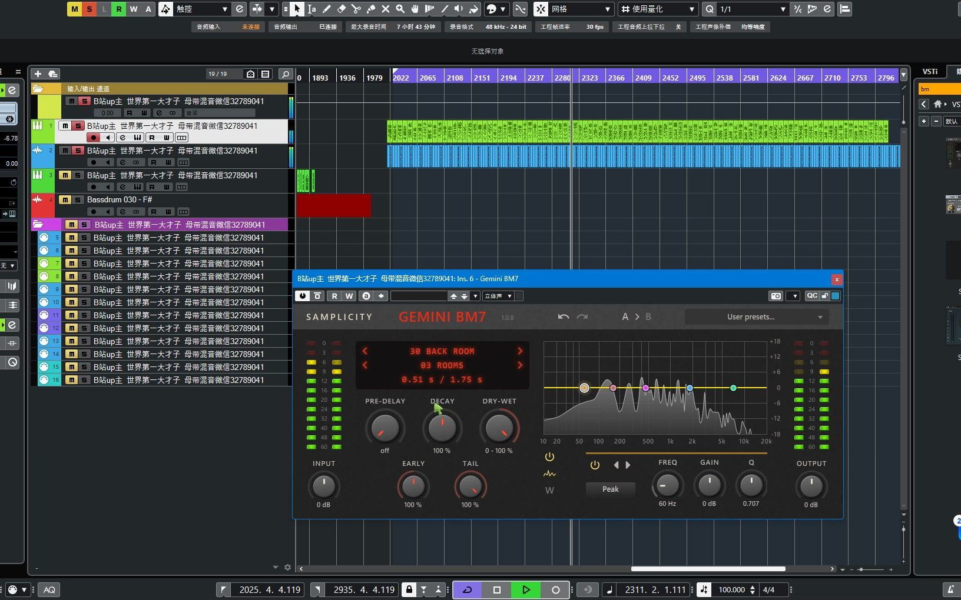Toggle the red global Solo S button

pyautogui.click(x=90, y=9)
